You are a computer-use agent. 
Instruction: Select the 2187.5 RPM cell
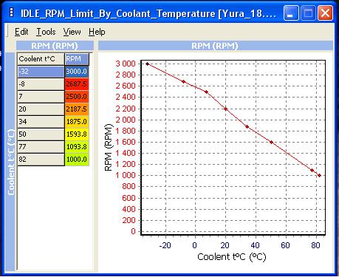[77, 109]
